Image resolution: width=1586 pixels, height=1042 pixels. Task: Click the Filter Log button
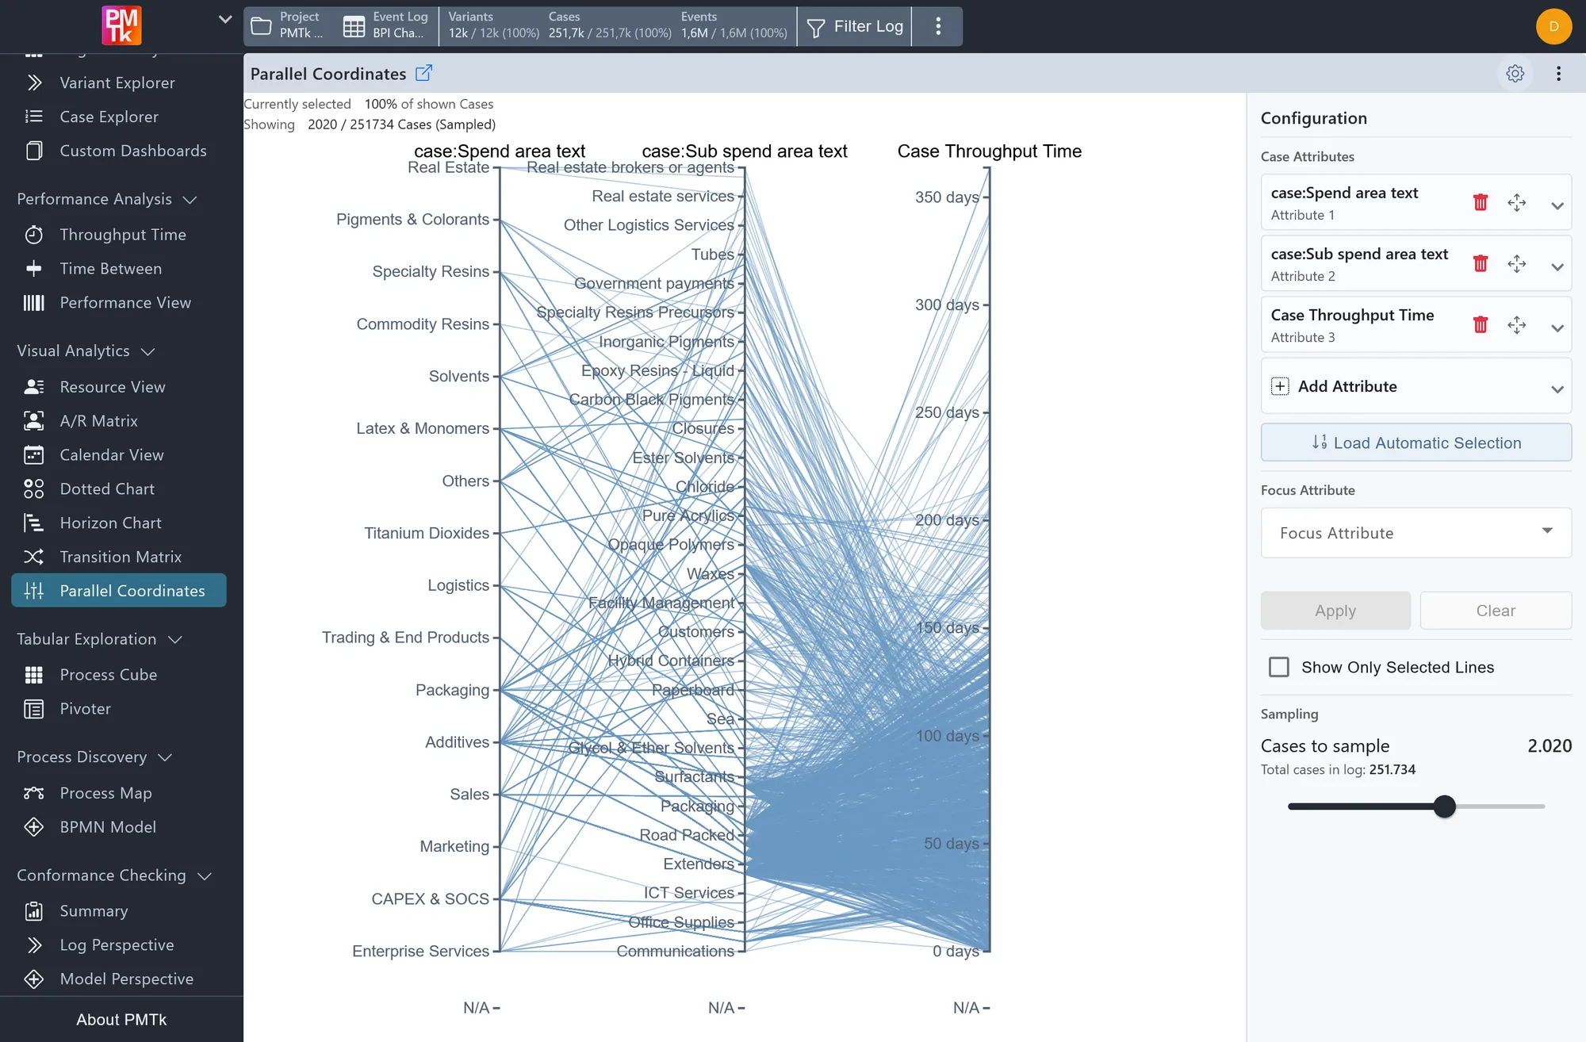[x=855, y=26]
